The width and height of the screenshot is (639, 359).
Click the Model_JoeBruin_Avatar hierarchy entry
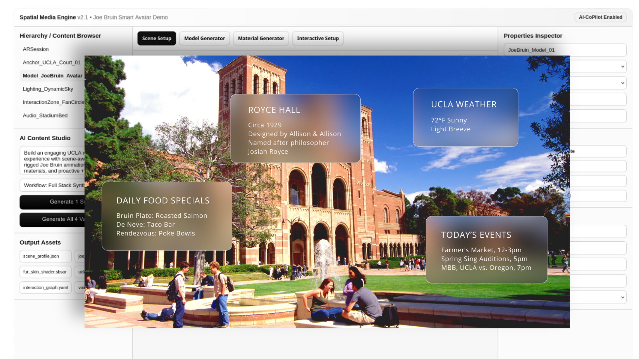pyautogui.click(x=52, y=76)
